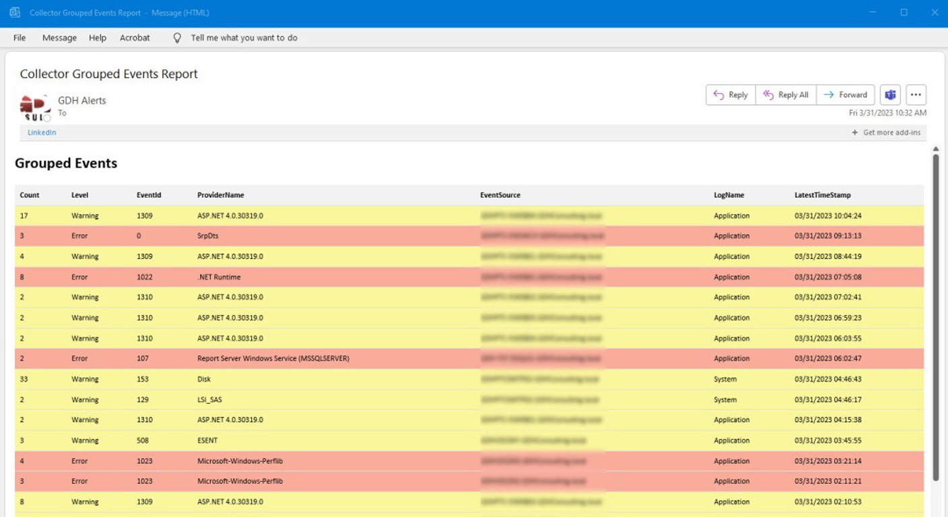Click the LogName column header
This screenshot has width=948, height=517.
point(729,195)
